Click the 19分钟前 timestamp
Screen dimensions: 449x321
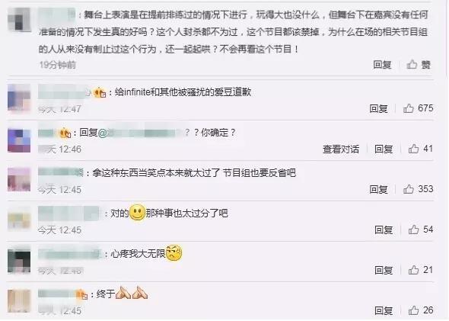click(58, 65)
